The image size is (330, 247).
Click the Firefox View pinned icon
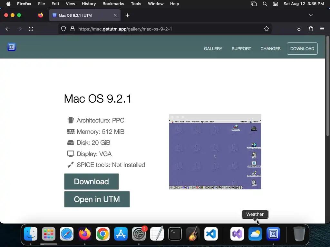[x=41, y=15]
